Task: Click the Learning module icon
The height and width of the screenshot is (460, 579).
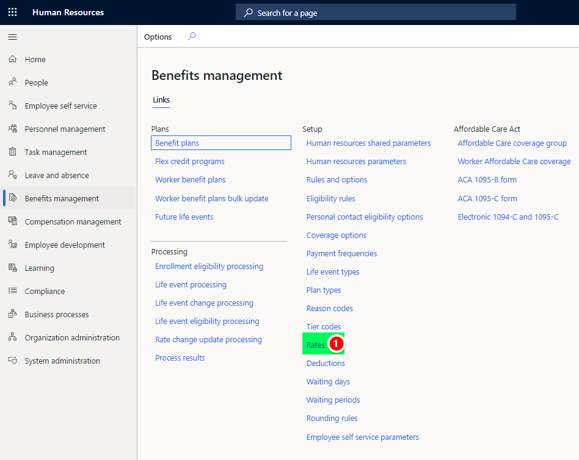Action: pos(13,268)
